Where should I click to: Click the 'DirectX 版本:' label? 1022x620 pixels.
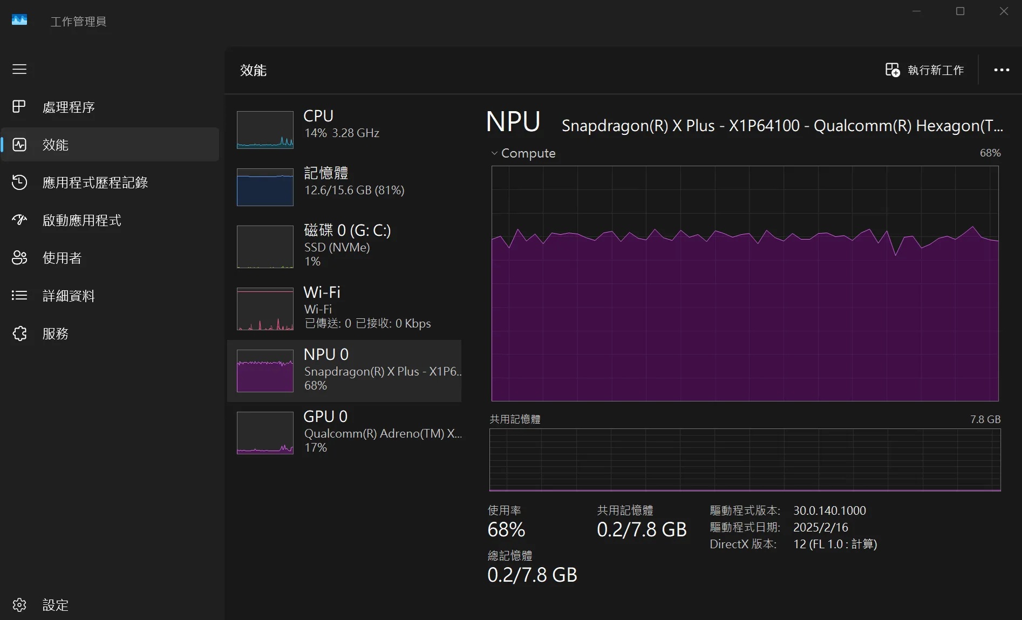pos(743,544)
